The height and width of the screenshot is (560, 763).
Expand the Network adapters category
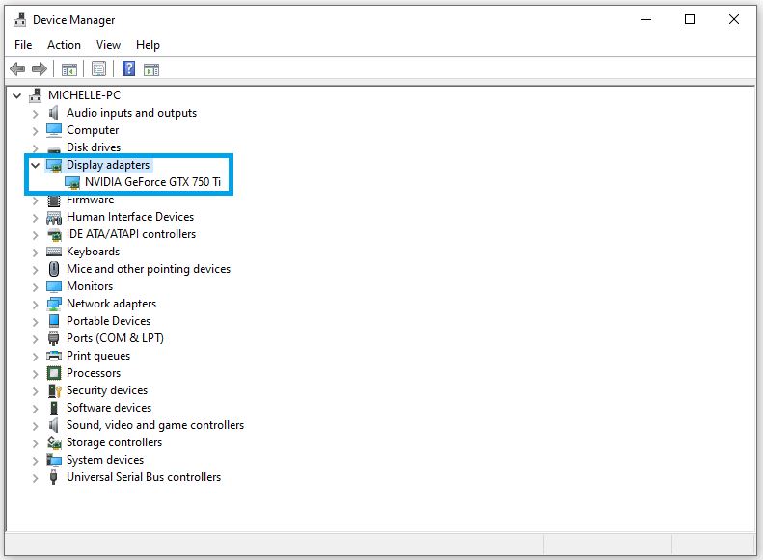(35, 305)
